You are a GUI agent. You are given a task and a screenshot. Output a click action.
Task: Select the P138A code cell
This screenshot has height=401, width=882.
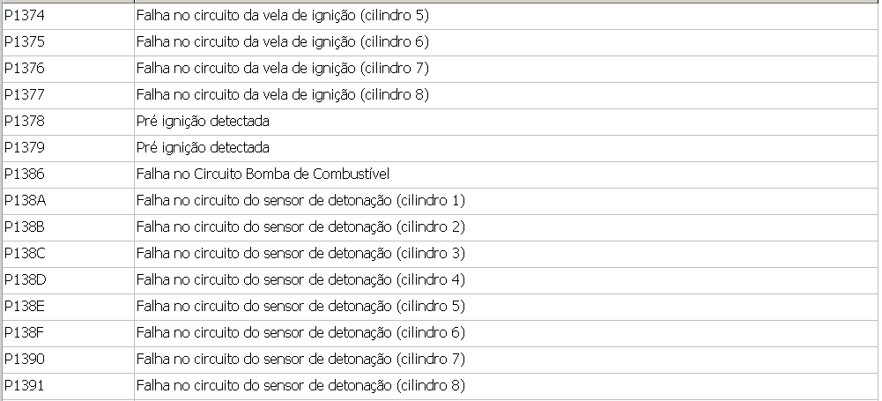[25, 201]
